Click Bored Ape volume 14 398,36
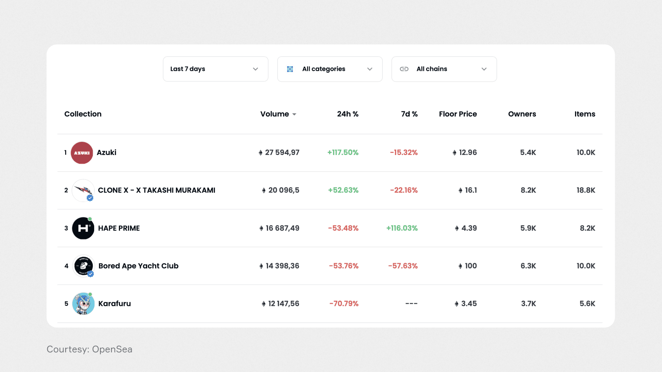662x372 pixels. [x=282, y=266]
